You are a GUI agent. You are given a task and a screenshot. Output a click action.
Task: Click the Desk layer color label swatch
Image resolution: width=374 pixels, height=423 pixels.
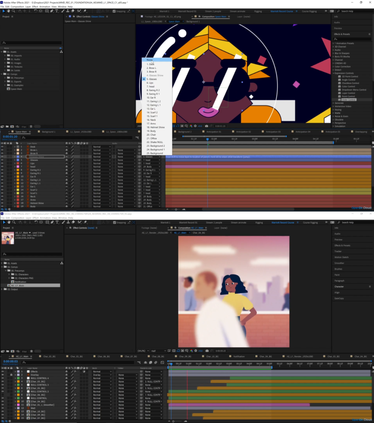[18, 147]
